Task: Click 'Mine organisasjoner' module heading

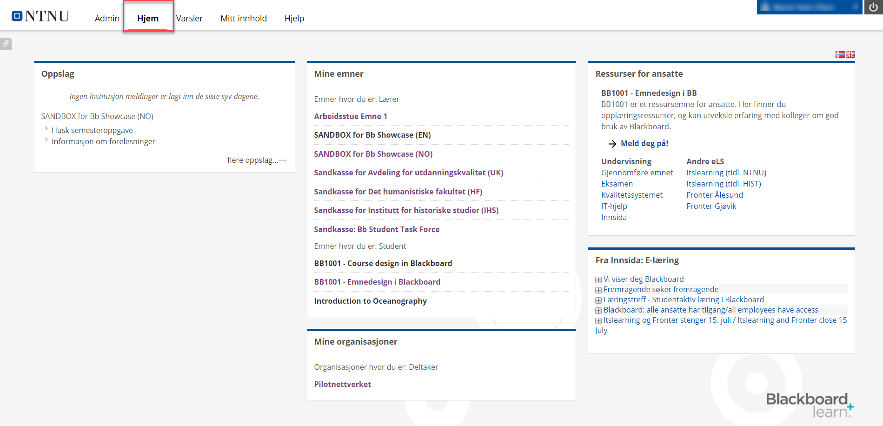Action: point(356,341)
